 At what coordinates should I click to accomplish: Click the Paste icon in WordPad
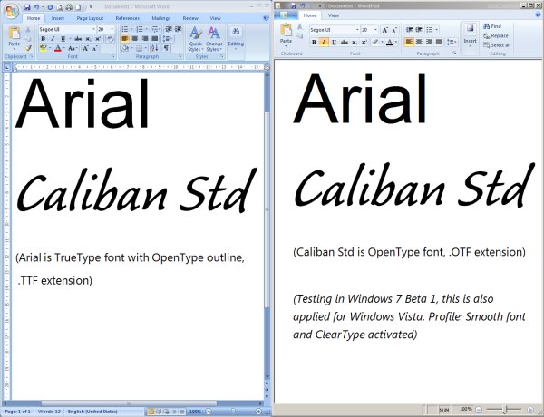[x=287, y=31]
